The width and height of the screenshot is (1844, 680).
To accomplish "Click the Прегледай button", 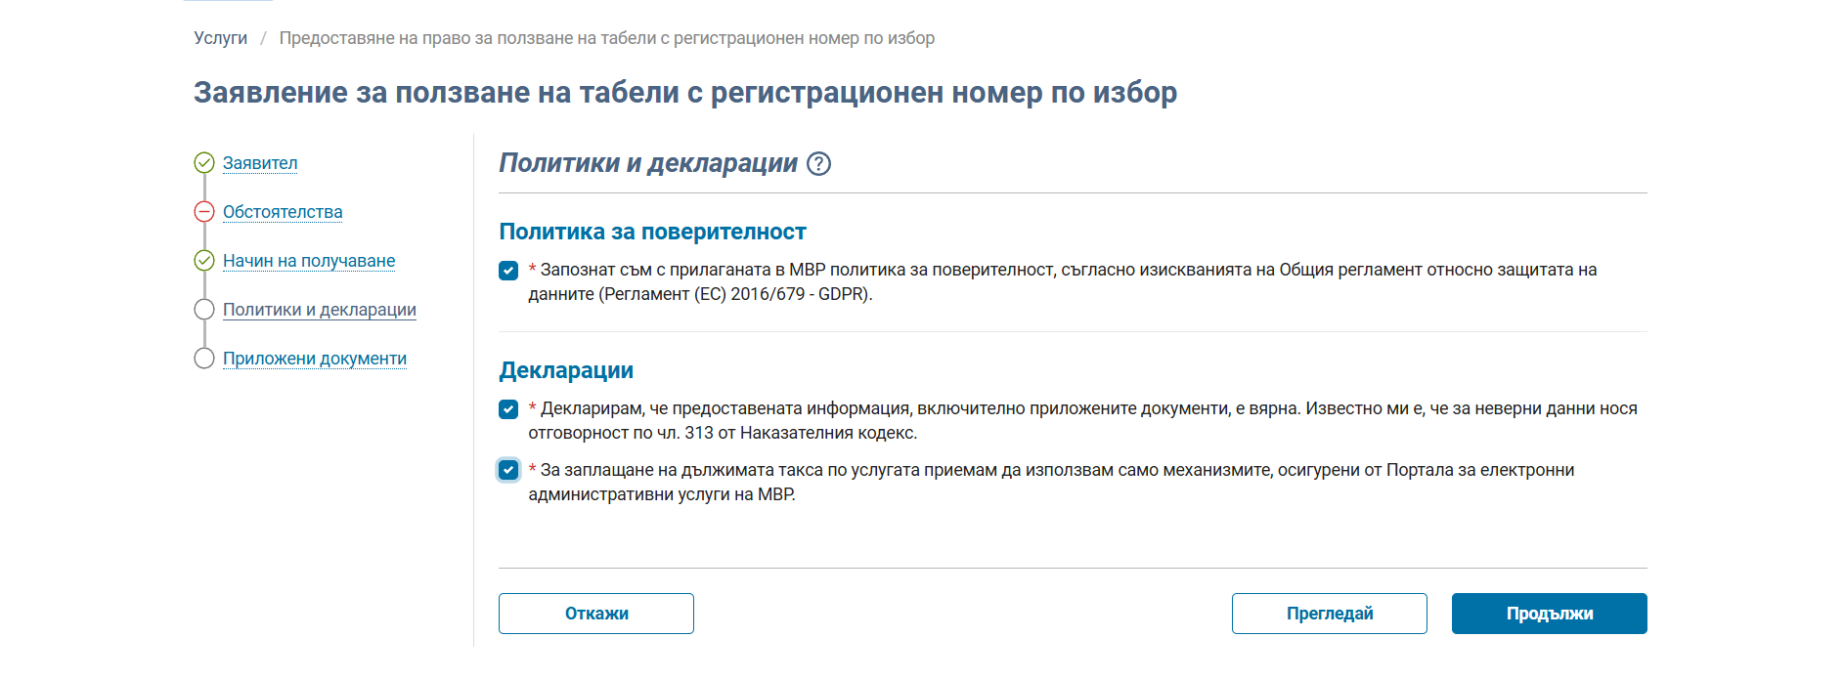I will coord(1329,614).
